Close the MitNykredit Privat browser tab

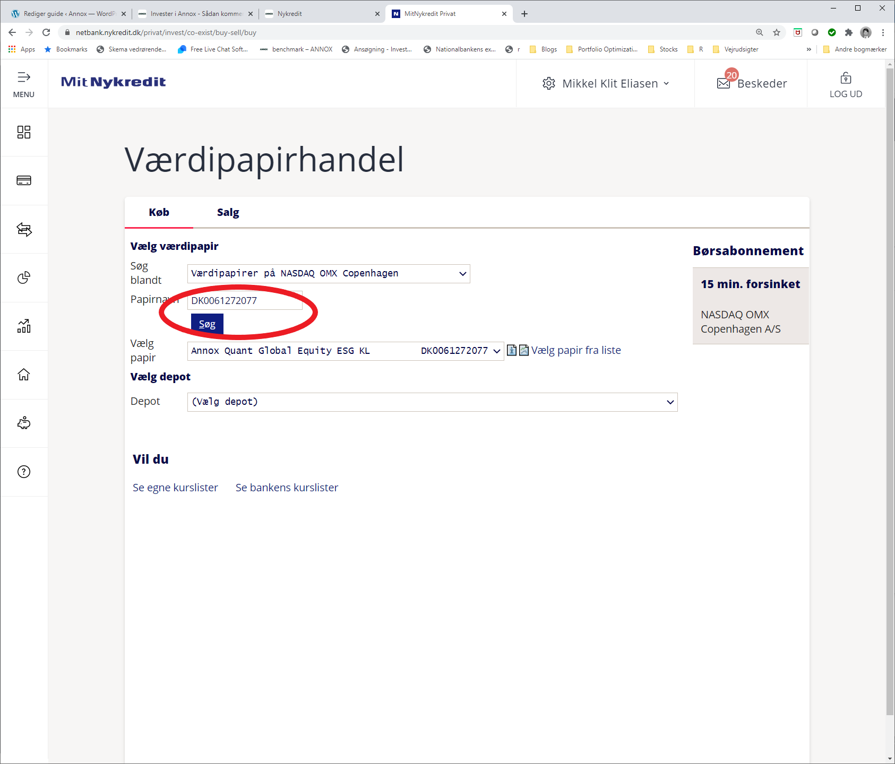point(504,14)
